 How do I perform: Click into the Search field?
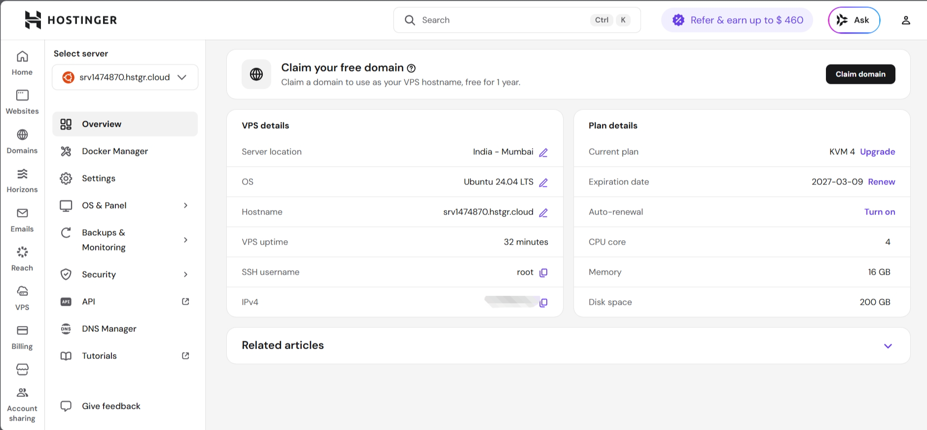[x=517, y=20]
